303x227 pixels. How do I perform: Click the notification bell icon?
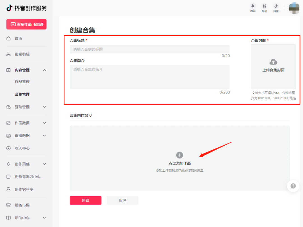coord(253,6)
